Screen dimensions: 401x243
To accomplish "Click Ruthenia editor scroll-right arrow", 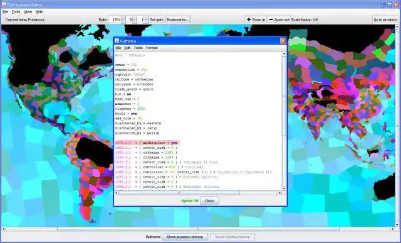I will [x=280, y=193].
